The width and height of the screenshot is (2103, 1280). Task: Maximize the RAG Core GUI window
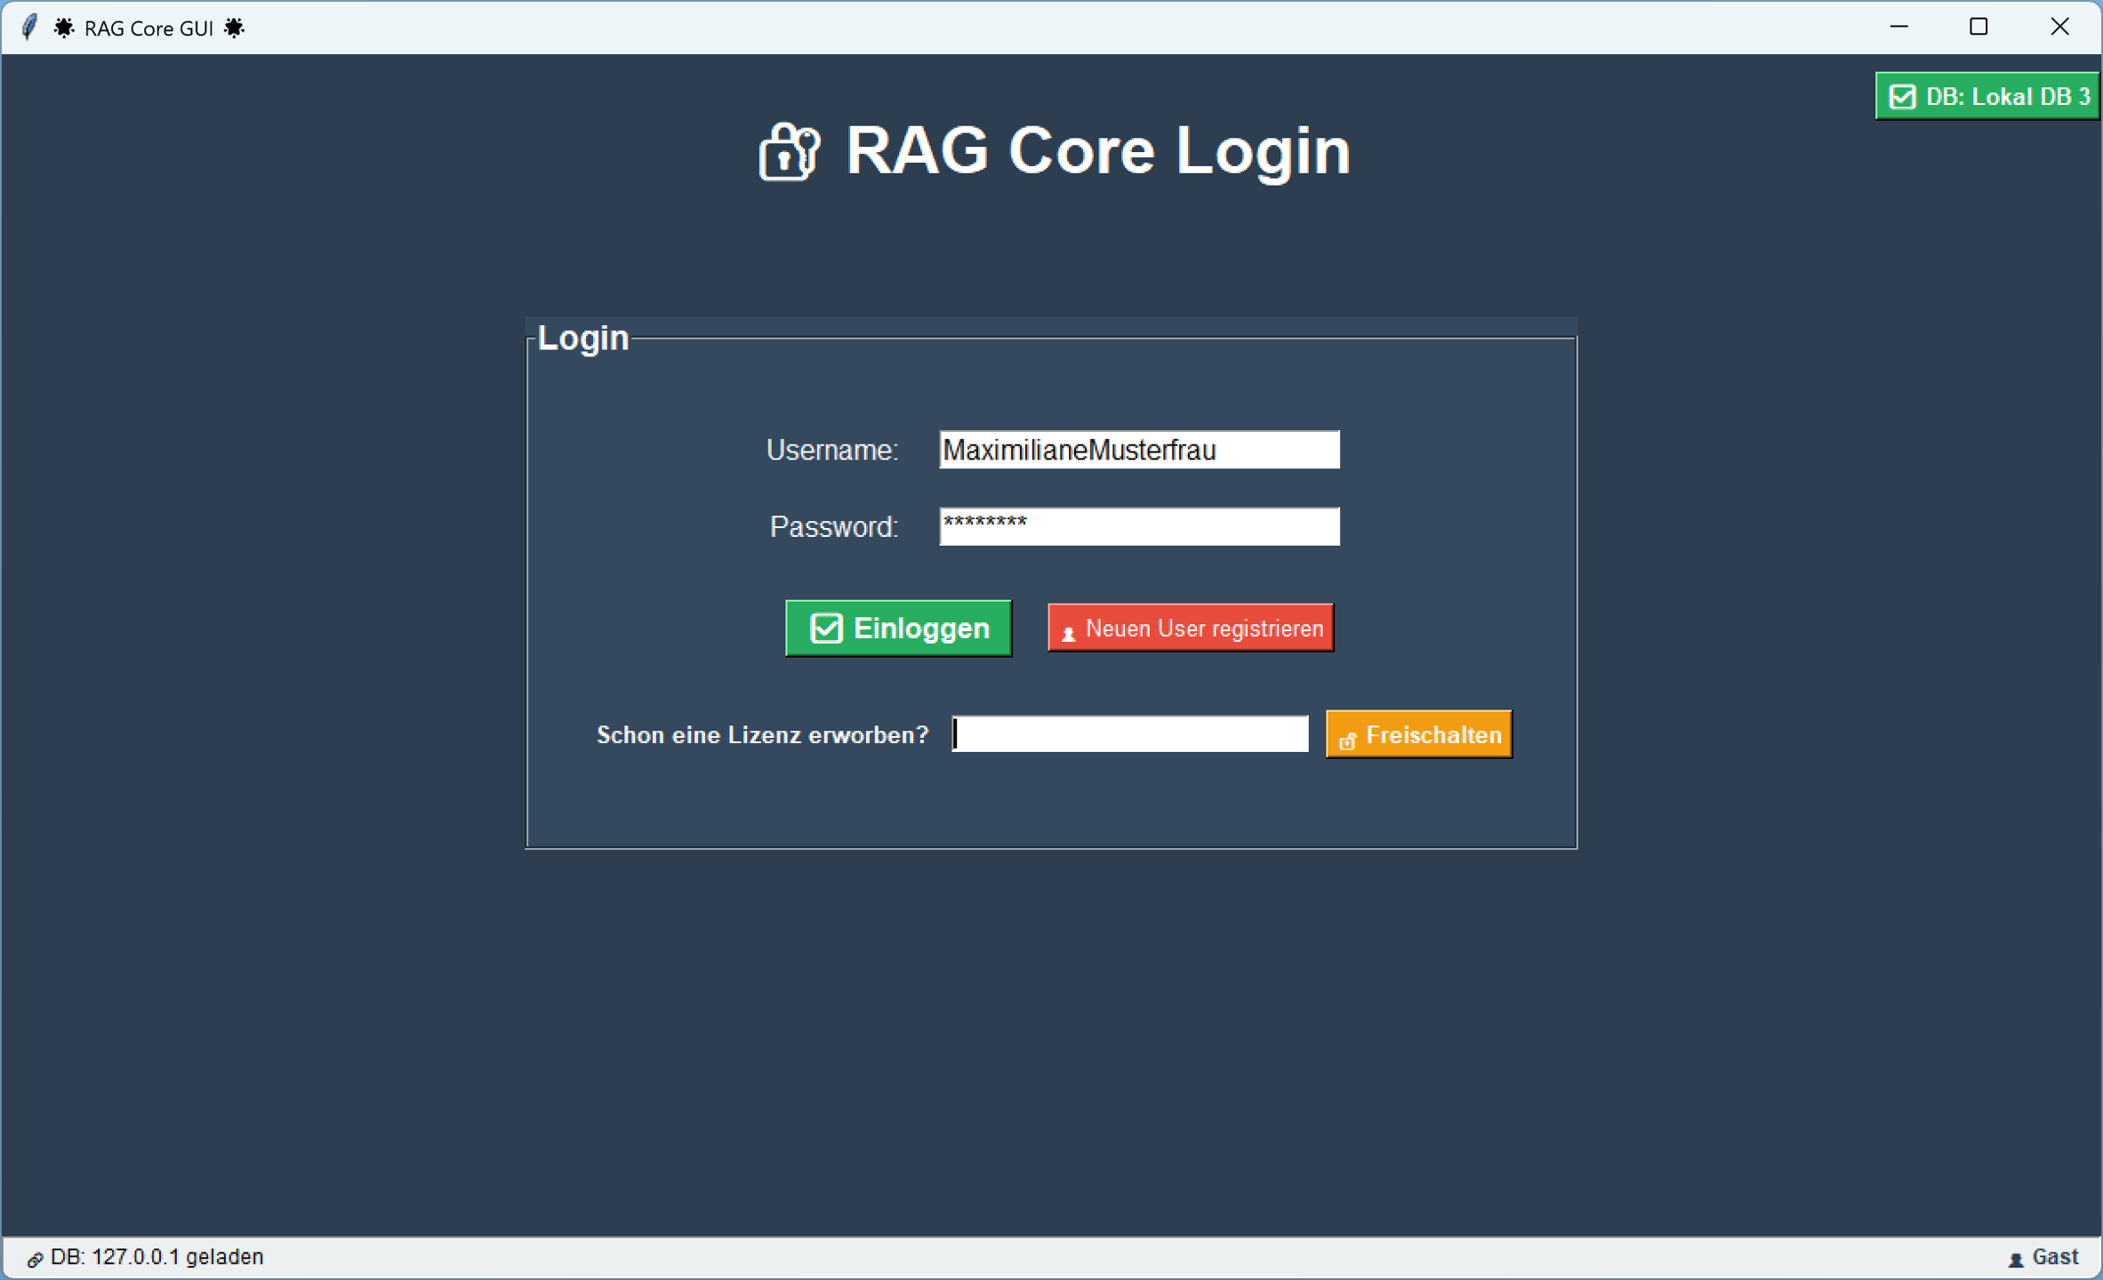tap(1979, 27)
